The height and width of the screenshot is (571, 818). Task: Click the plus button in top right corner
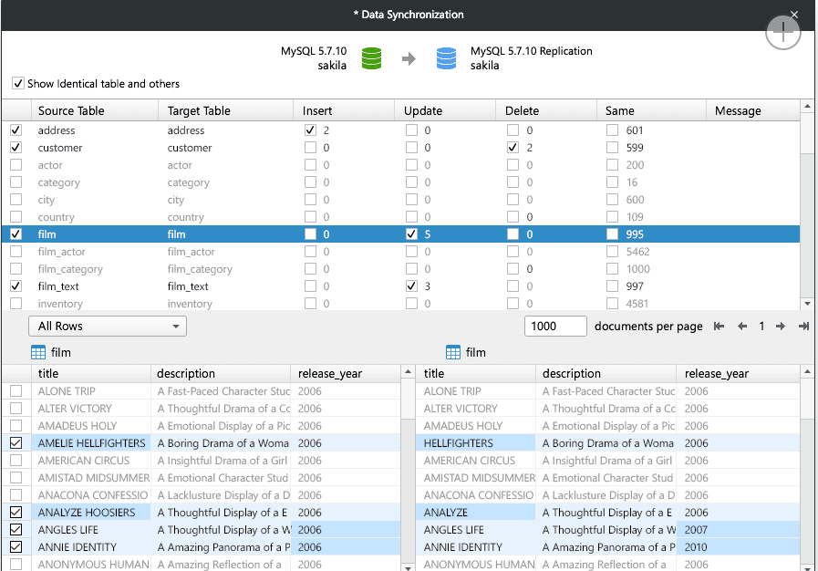click(782, 32)
